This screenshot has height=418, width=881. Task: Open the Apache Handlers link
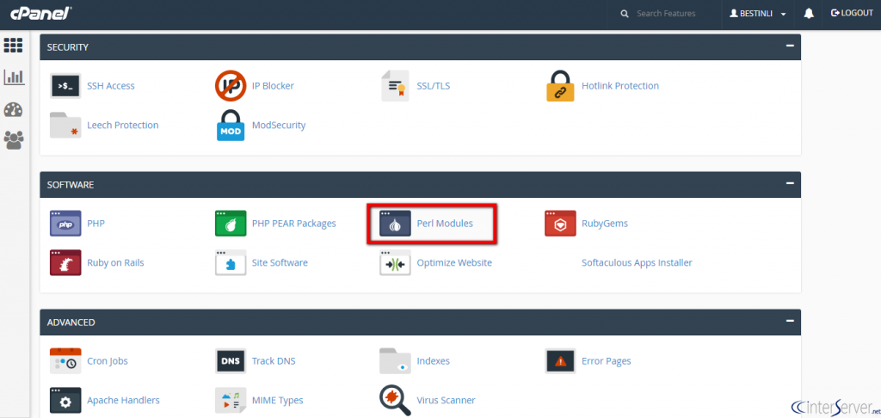point(123,400)
